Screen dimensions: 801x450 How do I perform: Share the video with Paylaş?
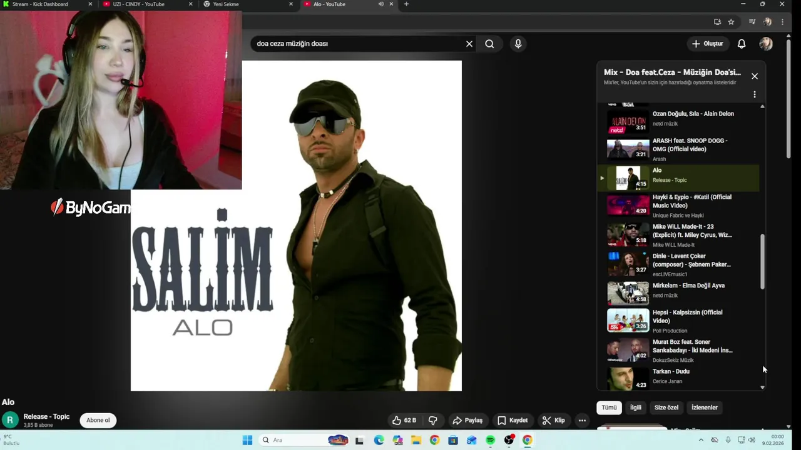click(x=467, y=421)
